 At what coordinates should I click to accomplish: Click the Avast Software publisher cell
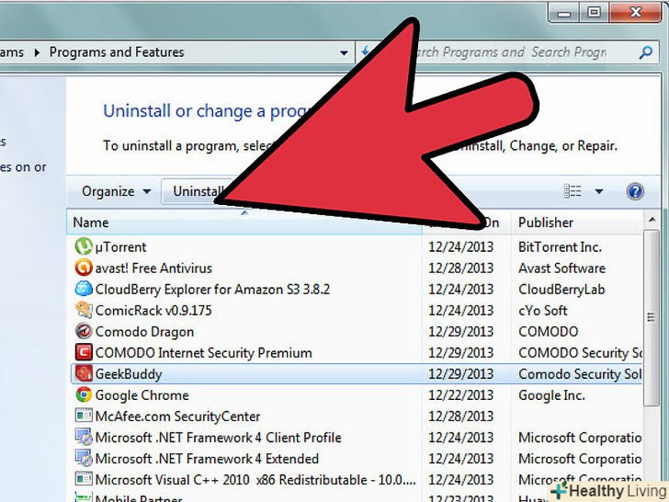561,268
